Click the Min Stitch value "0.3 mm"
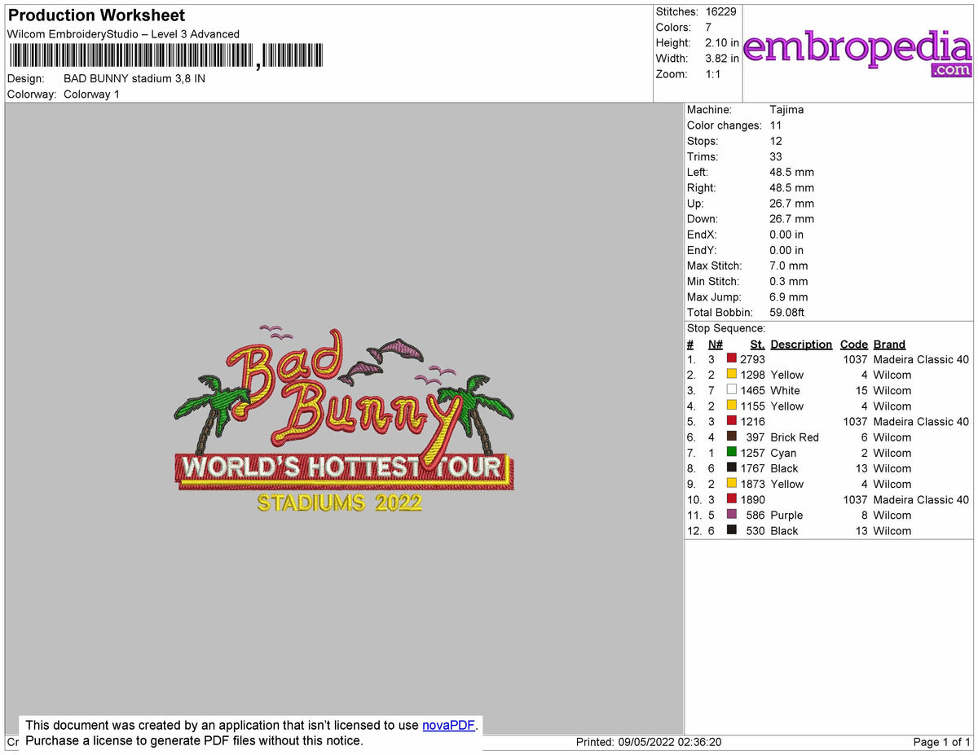This screenshot has height=755, width=978. [x=789, y=281]
